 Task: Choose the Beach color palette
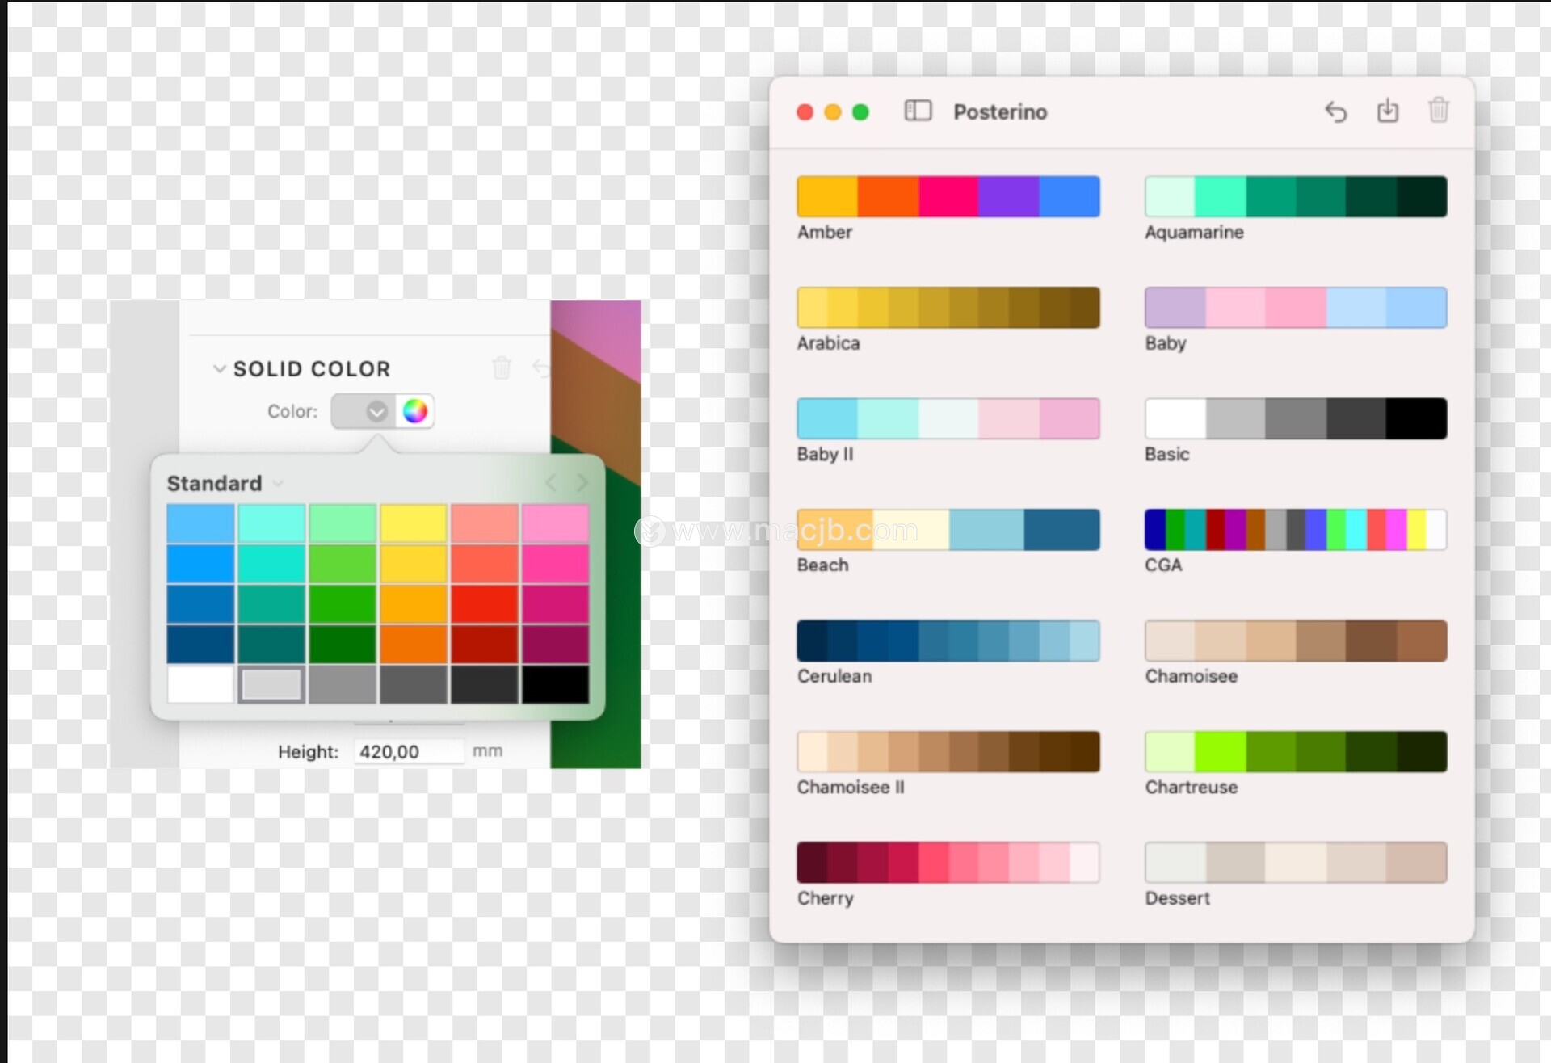click(948, 530)
